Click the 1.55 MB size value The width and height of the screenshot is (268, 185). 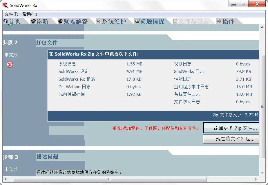click(x=134, y=64)
